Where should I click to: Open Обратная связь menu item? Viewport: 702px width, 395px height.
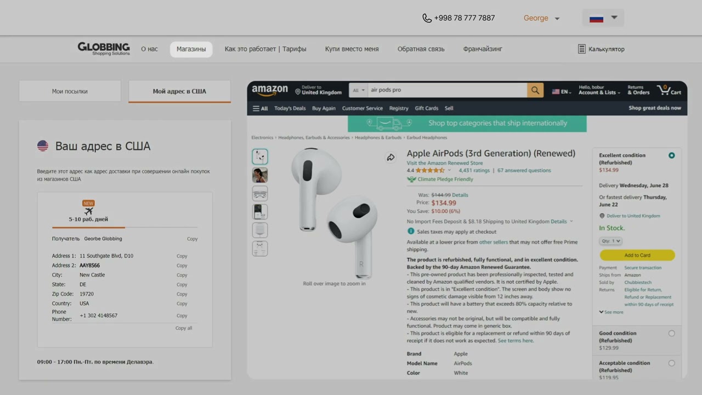pos(421,49)
